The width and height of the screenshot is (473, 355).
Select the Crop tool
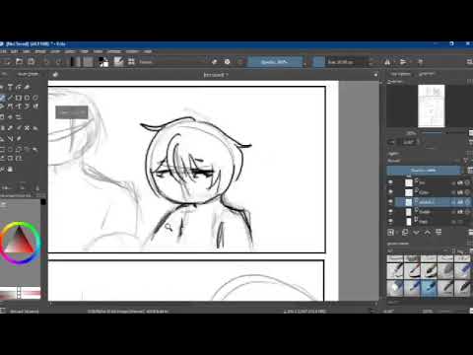point(19,116)
